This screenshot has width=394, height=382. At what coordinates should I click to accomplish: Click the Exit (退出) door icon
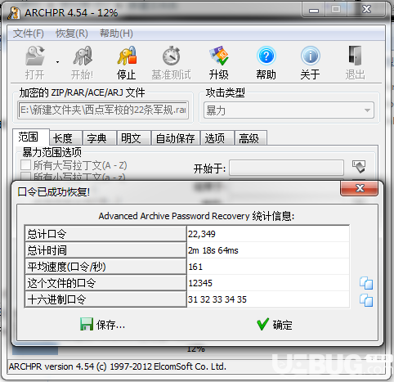coord(355,56)
